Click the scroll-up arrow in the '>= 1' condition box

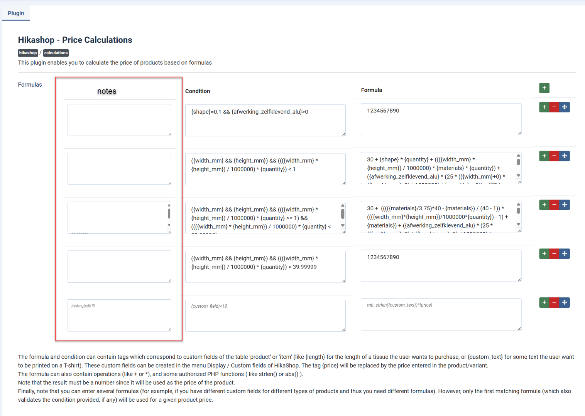coord(342,205)
